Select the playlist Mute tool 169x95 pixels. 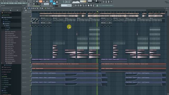click(33, 8)
